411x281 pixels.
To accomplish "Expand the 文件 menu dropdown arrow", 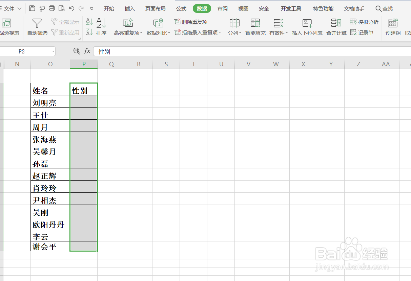I will pos(19,8).
